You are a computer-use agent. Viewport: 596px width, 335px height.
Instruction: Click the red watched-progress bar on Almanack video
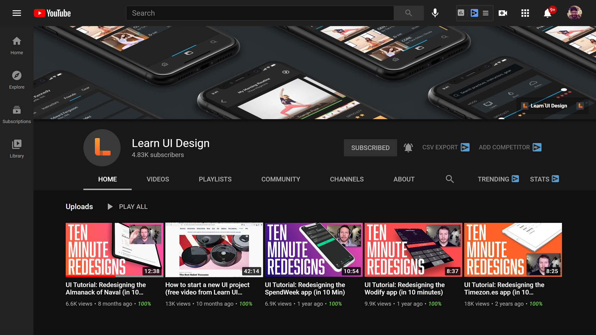[90, 276]
